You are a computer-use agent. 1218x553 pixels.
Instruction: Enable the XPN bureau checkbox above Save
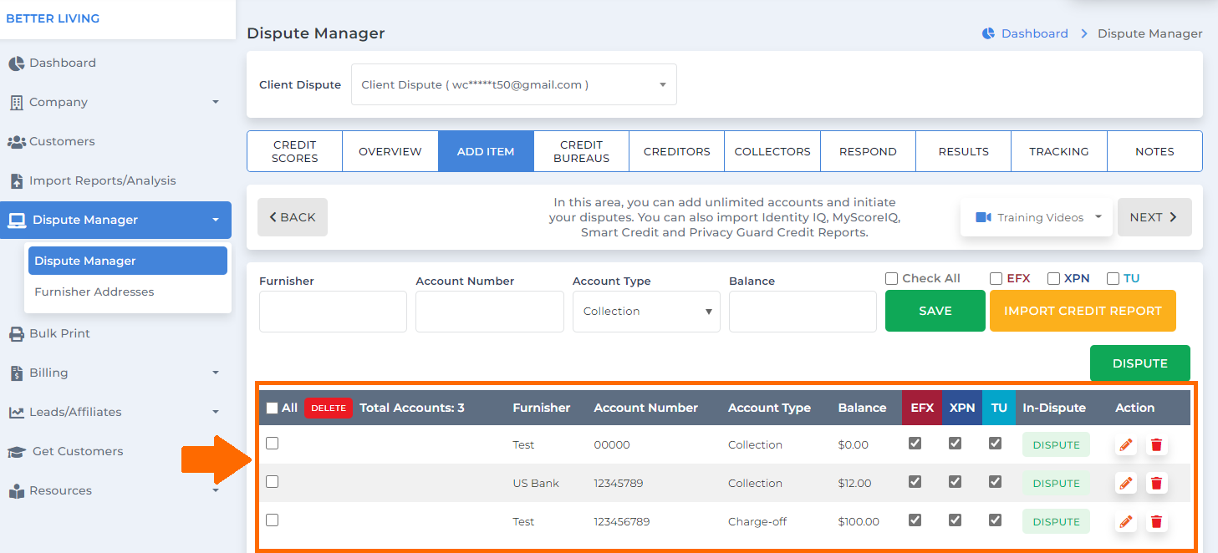tap(1054, 279)
